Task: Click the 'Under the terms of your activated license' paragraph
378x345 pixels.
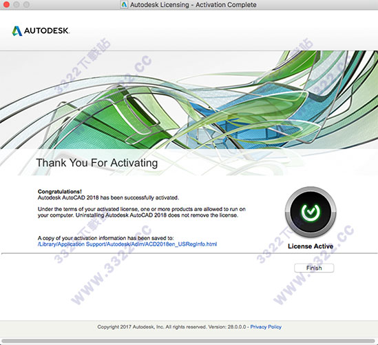Action: coord(142,212)
